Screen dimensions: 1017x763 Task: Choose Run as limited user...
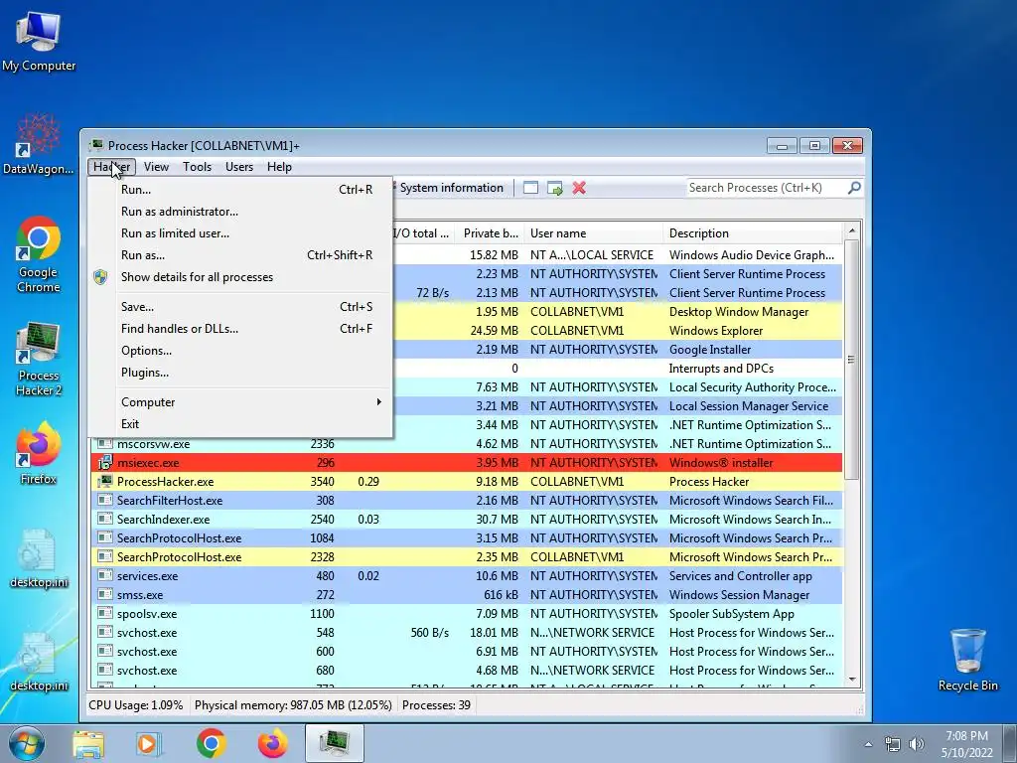[240, 233]
